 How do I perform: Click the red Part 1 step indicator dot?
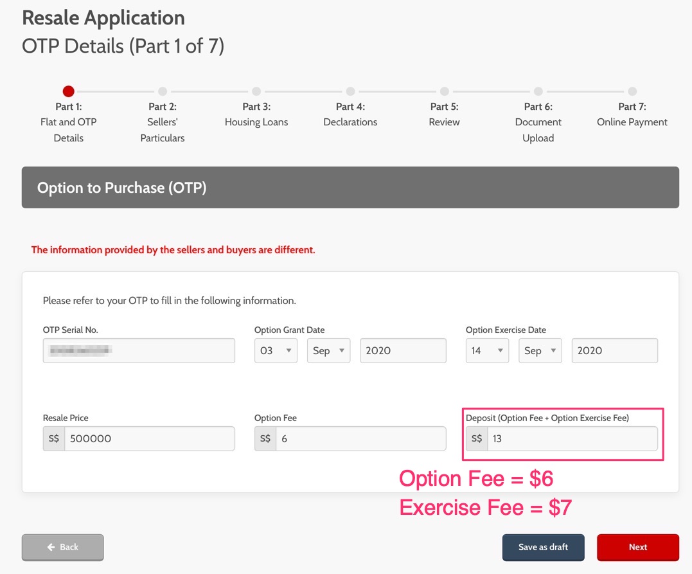click(68, 91)
